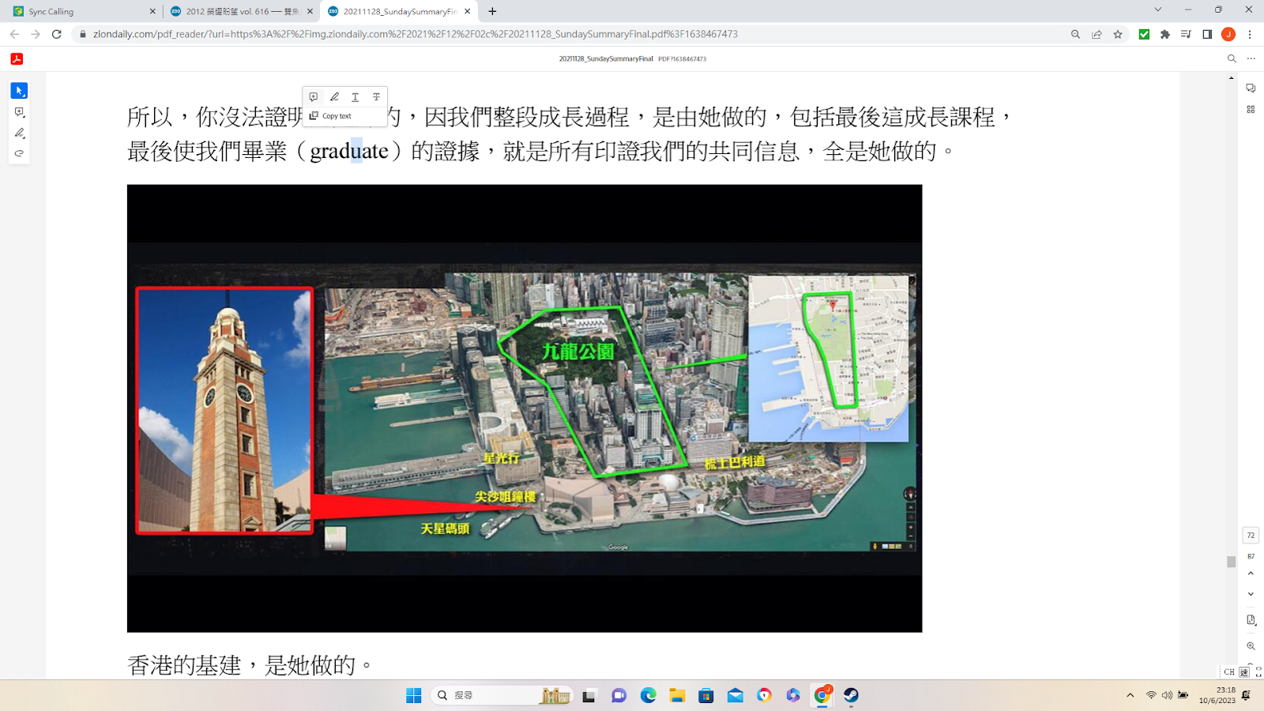Choose the add comment tool in the left toolbar

point(19,112)
